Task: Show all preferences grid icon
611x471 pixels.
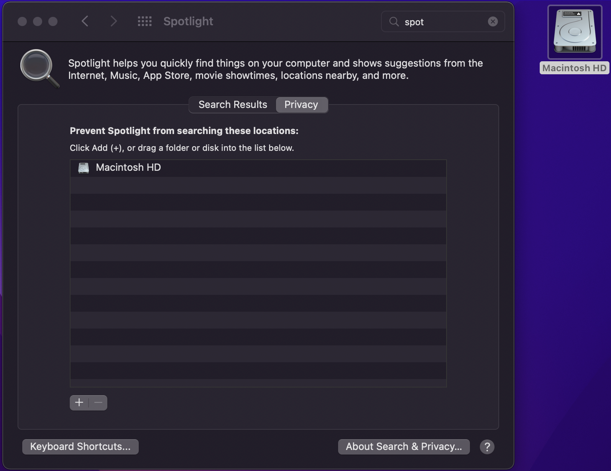Action: click(145, 21)
